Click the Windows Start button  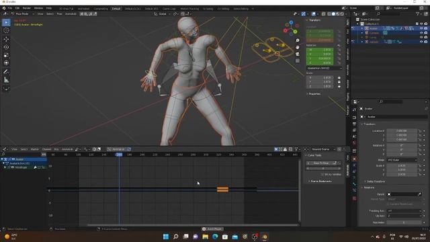coord(166,237)
